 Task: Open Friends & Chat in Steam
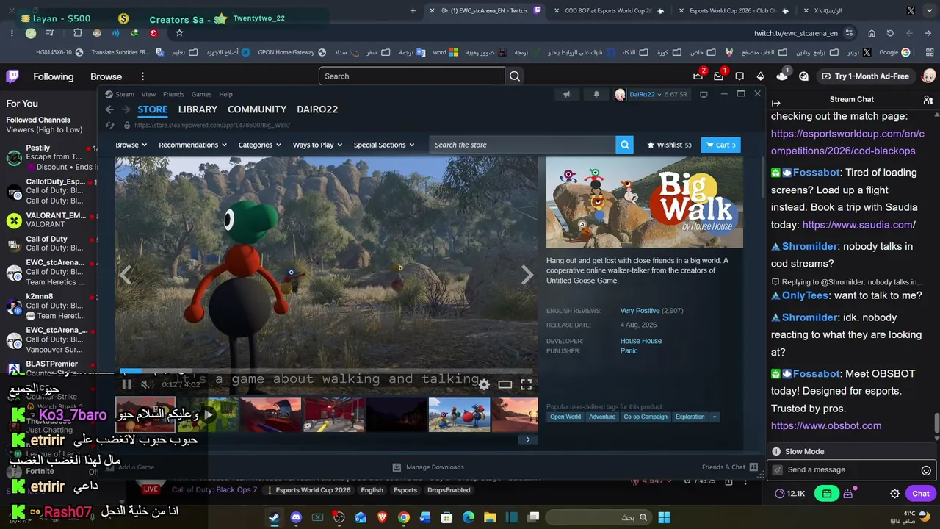(x=729, y=467)
